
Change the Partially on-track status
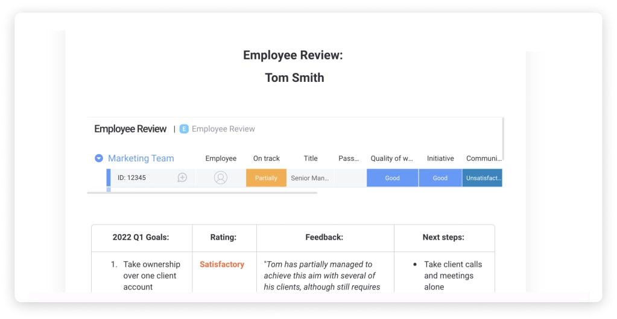point(266,178)
